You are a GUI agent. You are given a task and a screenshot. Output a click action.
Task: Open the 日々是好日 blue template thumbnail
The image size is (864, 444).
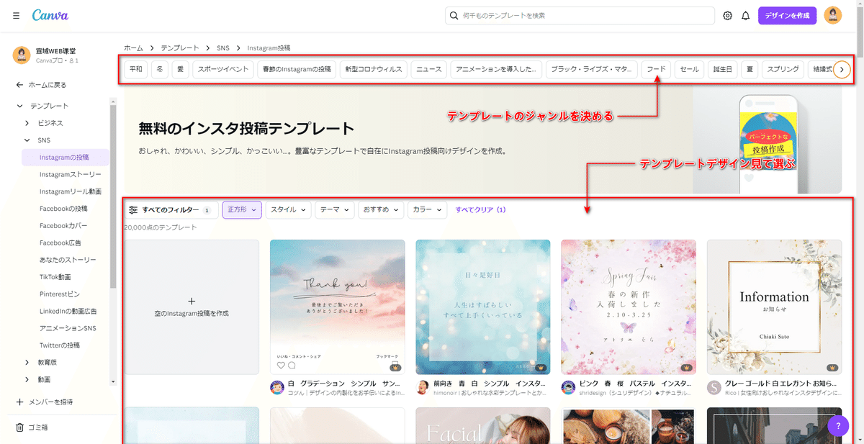(482, 307)
